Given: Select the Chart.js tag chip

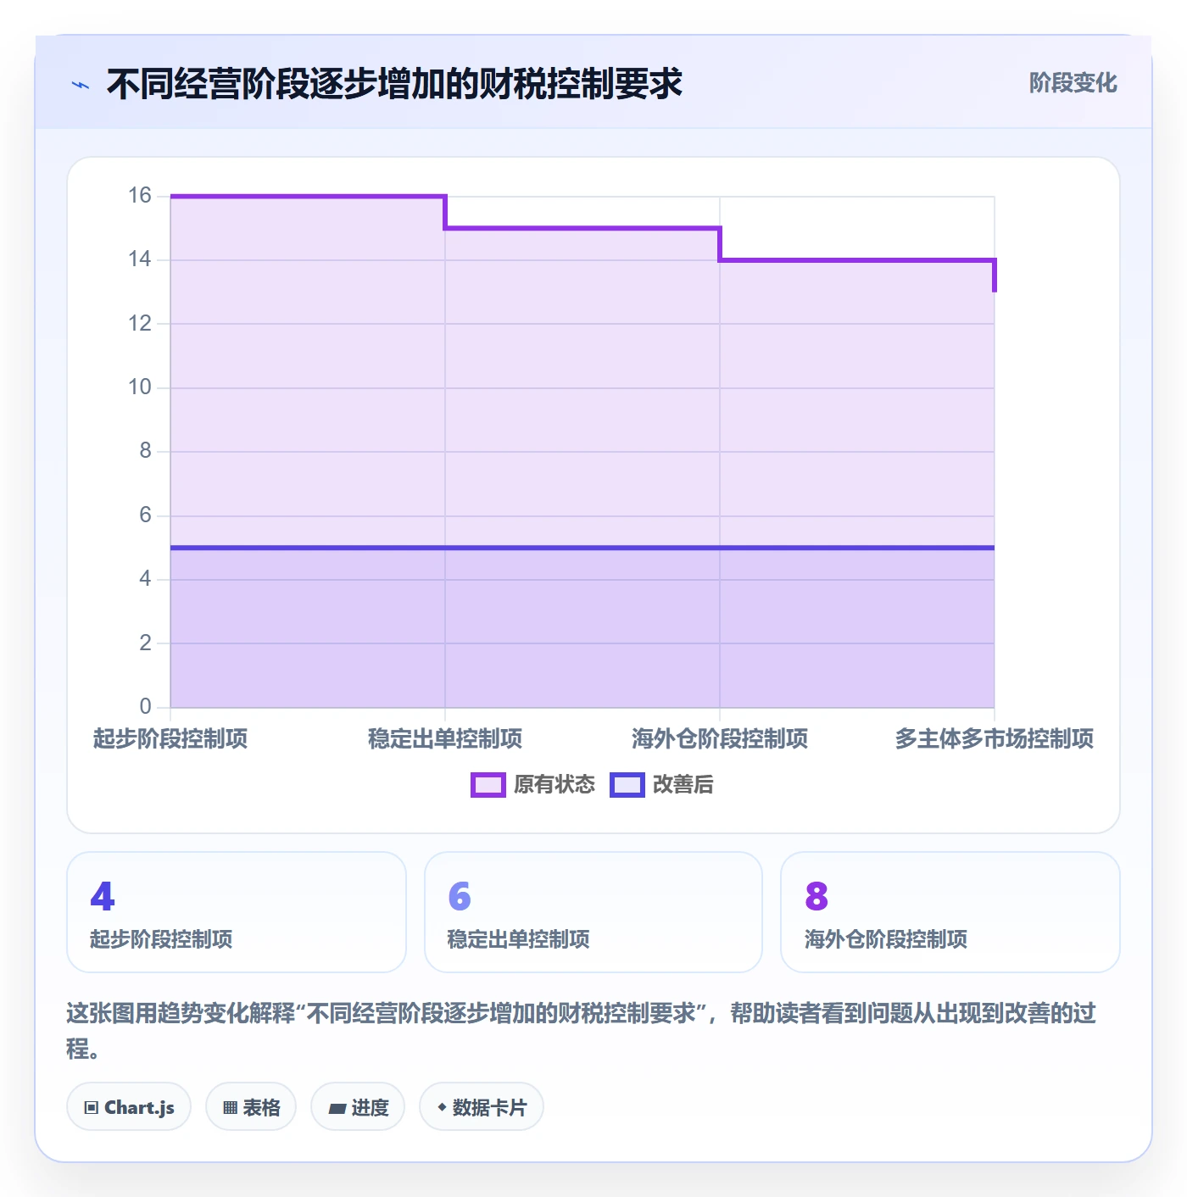Looking at the screenshot, I should [129, 1107].
